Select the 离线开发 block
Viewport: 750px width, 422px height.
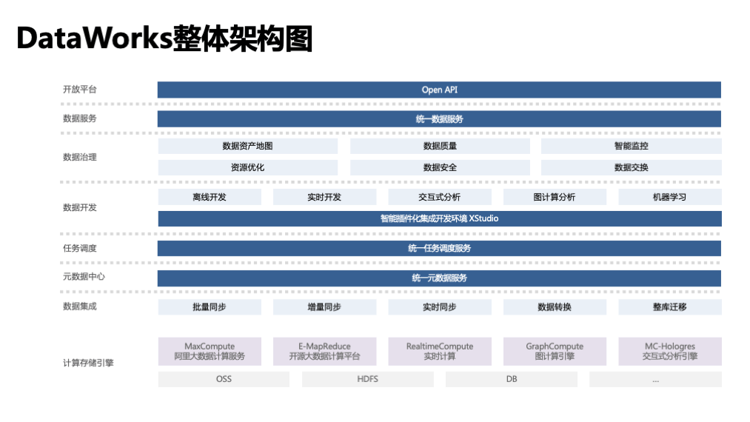210,197
